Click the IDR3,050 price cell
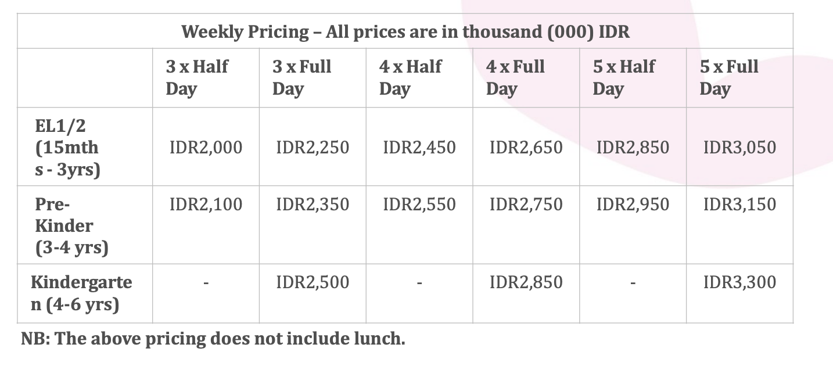The width and height of the screenshot is (833, 380). click(x=739, y=147)
